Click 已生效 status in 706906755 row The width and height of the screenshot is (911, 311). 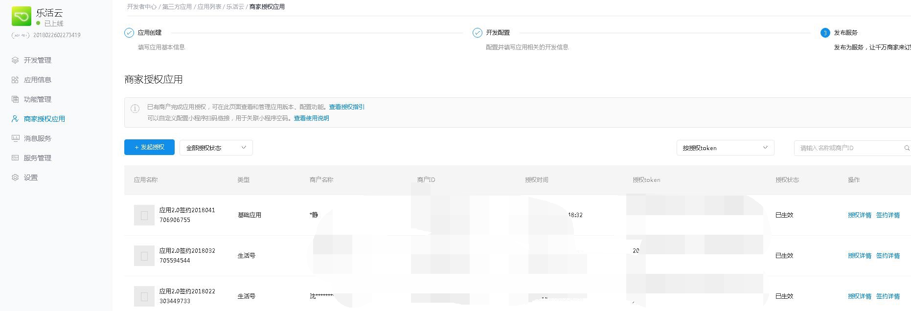tap(784, 215)
